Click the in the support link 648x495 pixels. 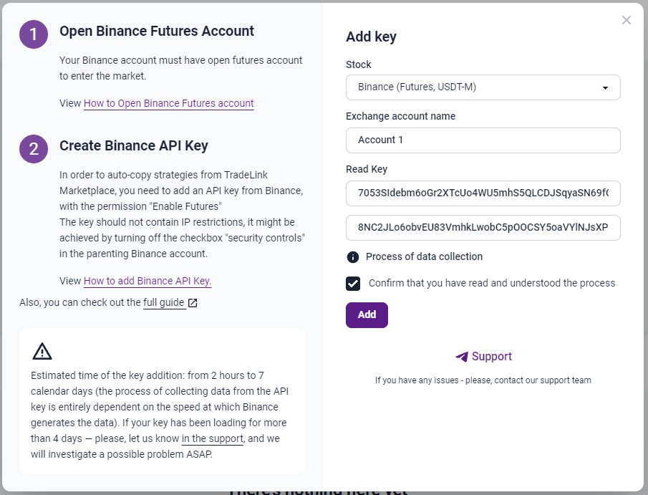coord(213,438)
